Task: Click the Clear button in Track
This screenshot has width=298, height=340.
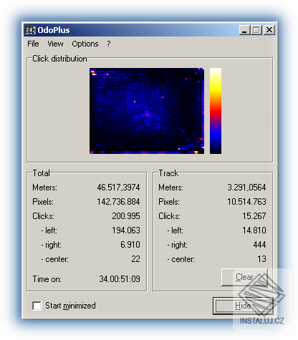Action: 244,277
